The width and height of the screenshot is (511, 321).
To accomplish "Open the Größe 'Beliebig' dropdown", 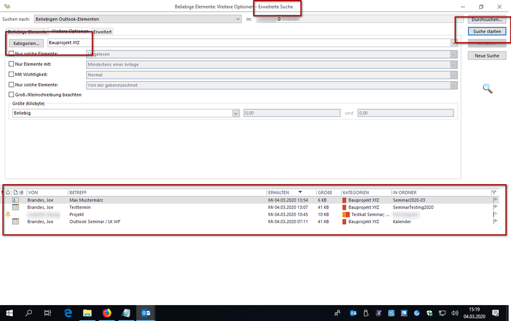I will 236,113.
